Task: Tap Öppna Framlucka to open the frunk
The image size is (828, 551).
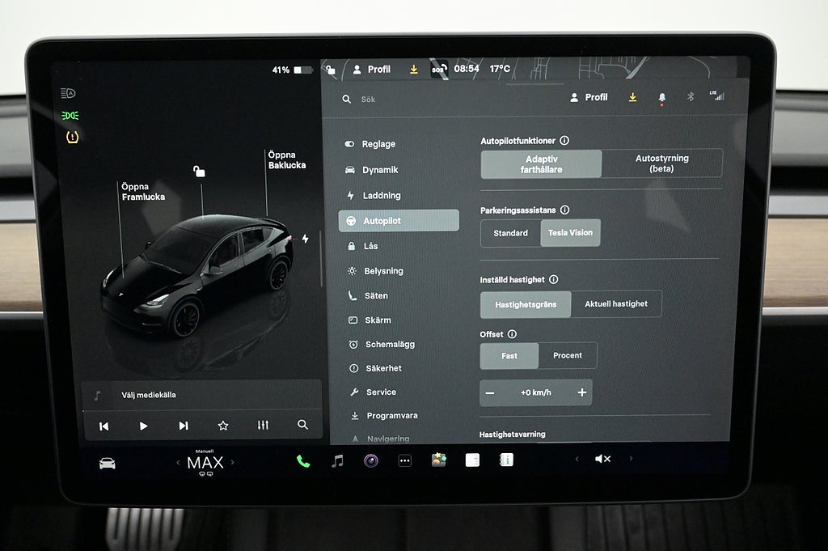Action: click(x=142, y=192)
